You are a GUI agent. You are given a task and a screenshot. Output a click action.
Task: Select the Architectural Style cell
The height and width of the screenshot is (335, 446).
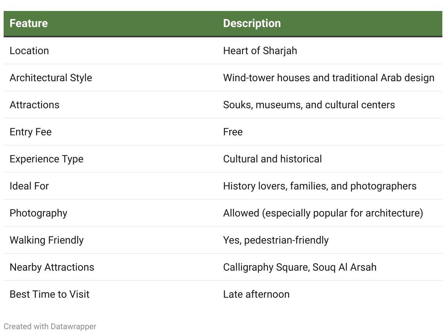(x=51, y=78)
